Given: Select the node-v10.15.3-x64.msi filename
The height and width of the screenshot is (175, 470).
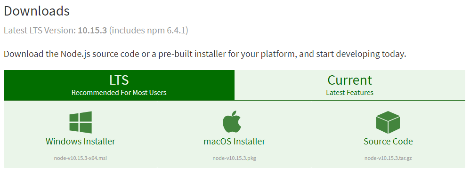Looking at the screenshot, I should [x=81, y=158].
